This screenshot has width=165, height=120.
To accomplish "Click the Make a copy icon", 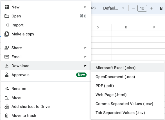I will click(x=7, y=34).
